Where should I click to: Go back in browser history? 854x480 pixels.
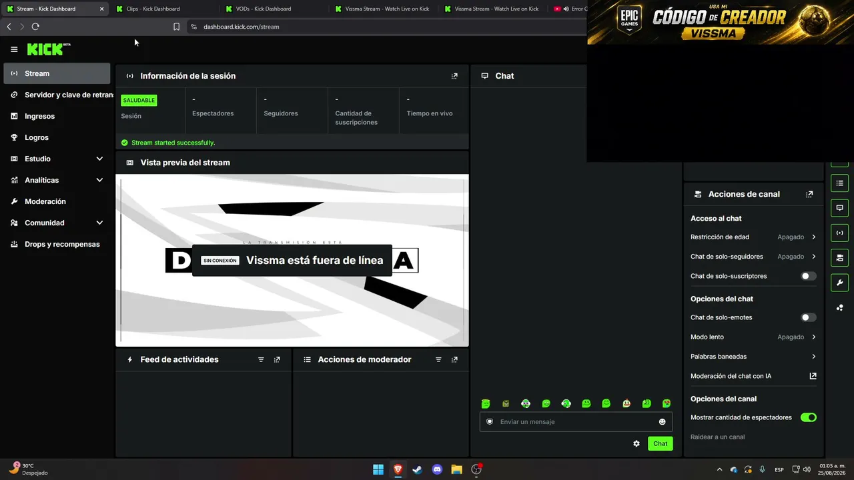[9, 27]
